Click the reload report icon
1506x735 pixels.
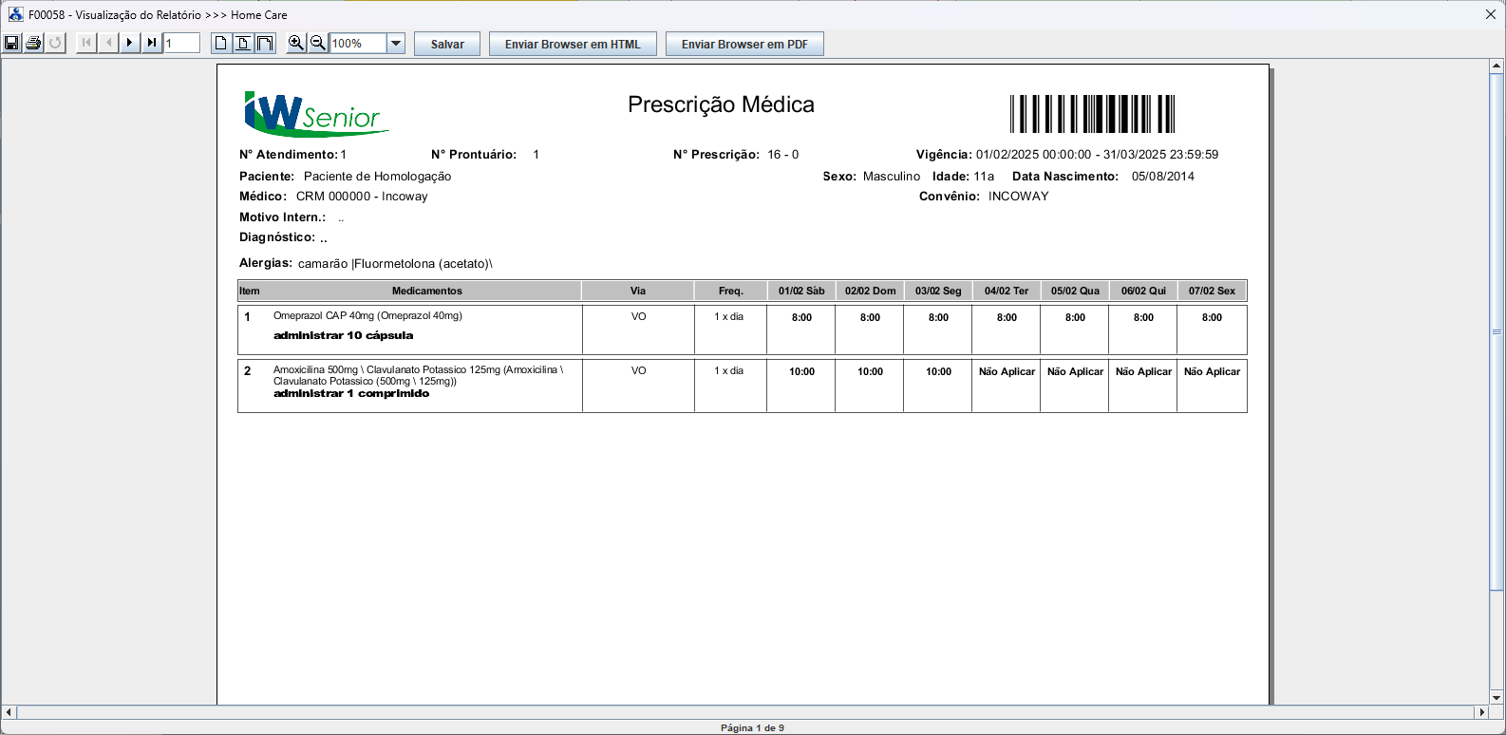pos(55,43)
